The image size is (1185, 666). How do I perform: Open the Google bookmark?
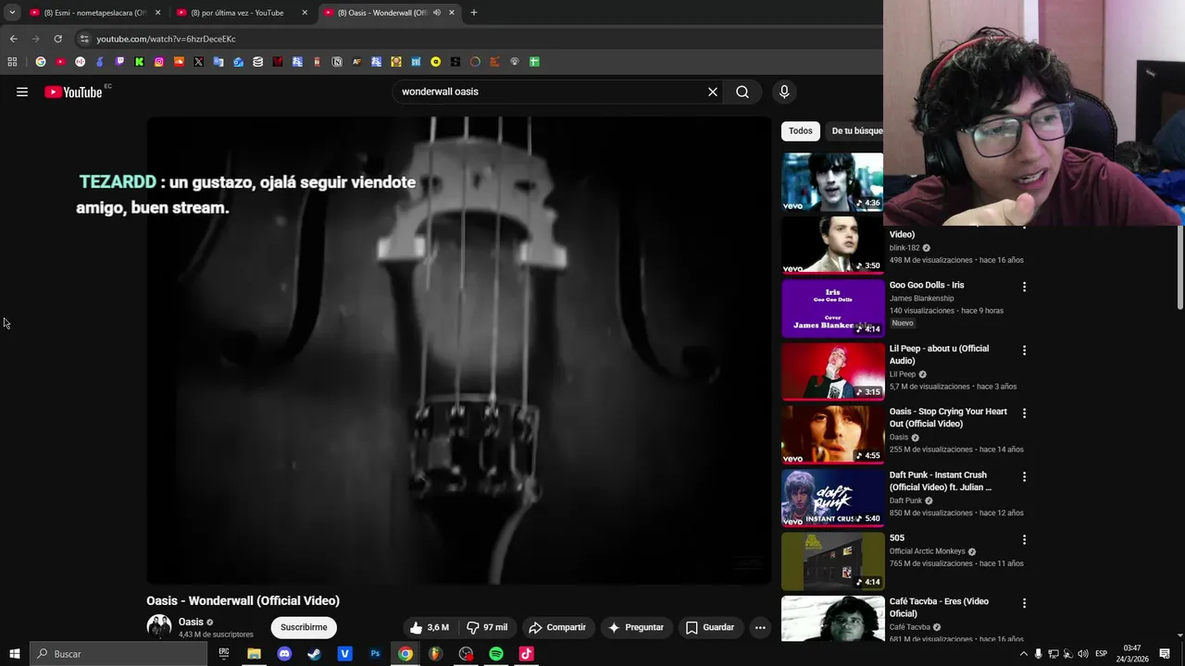[41, 62]
